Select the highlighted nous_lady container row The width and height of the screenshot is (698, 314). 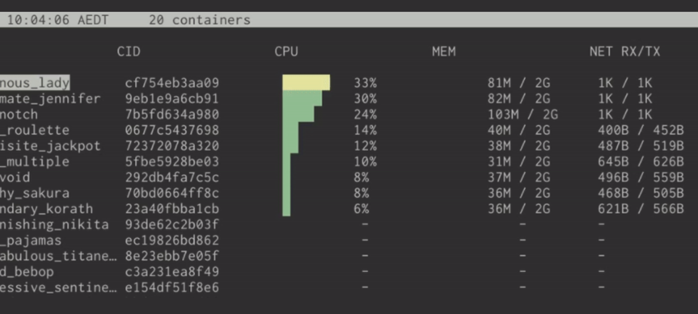(34, 83)
